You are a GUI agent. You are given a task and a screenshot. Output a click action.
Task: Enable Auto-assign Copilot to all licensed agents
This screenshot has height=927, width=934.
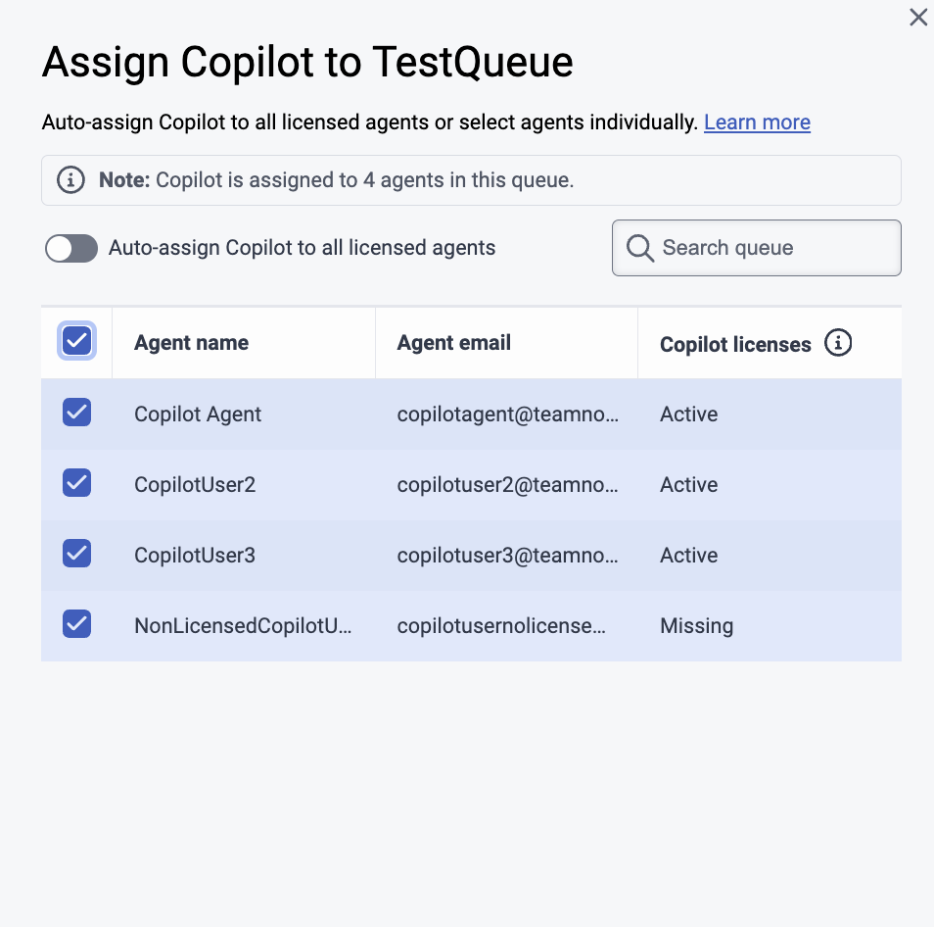[x=71, y=249]
